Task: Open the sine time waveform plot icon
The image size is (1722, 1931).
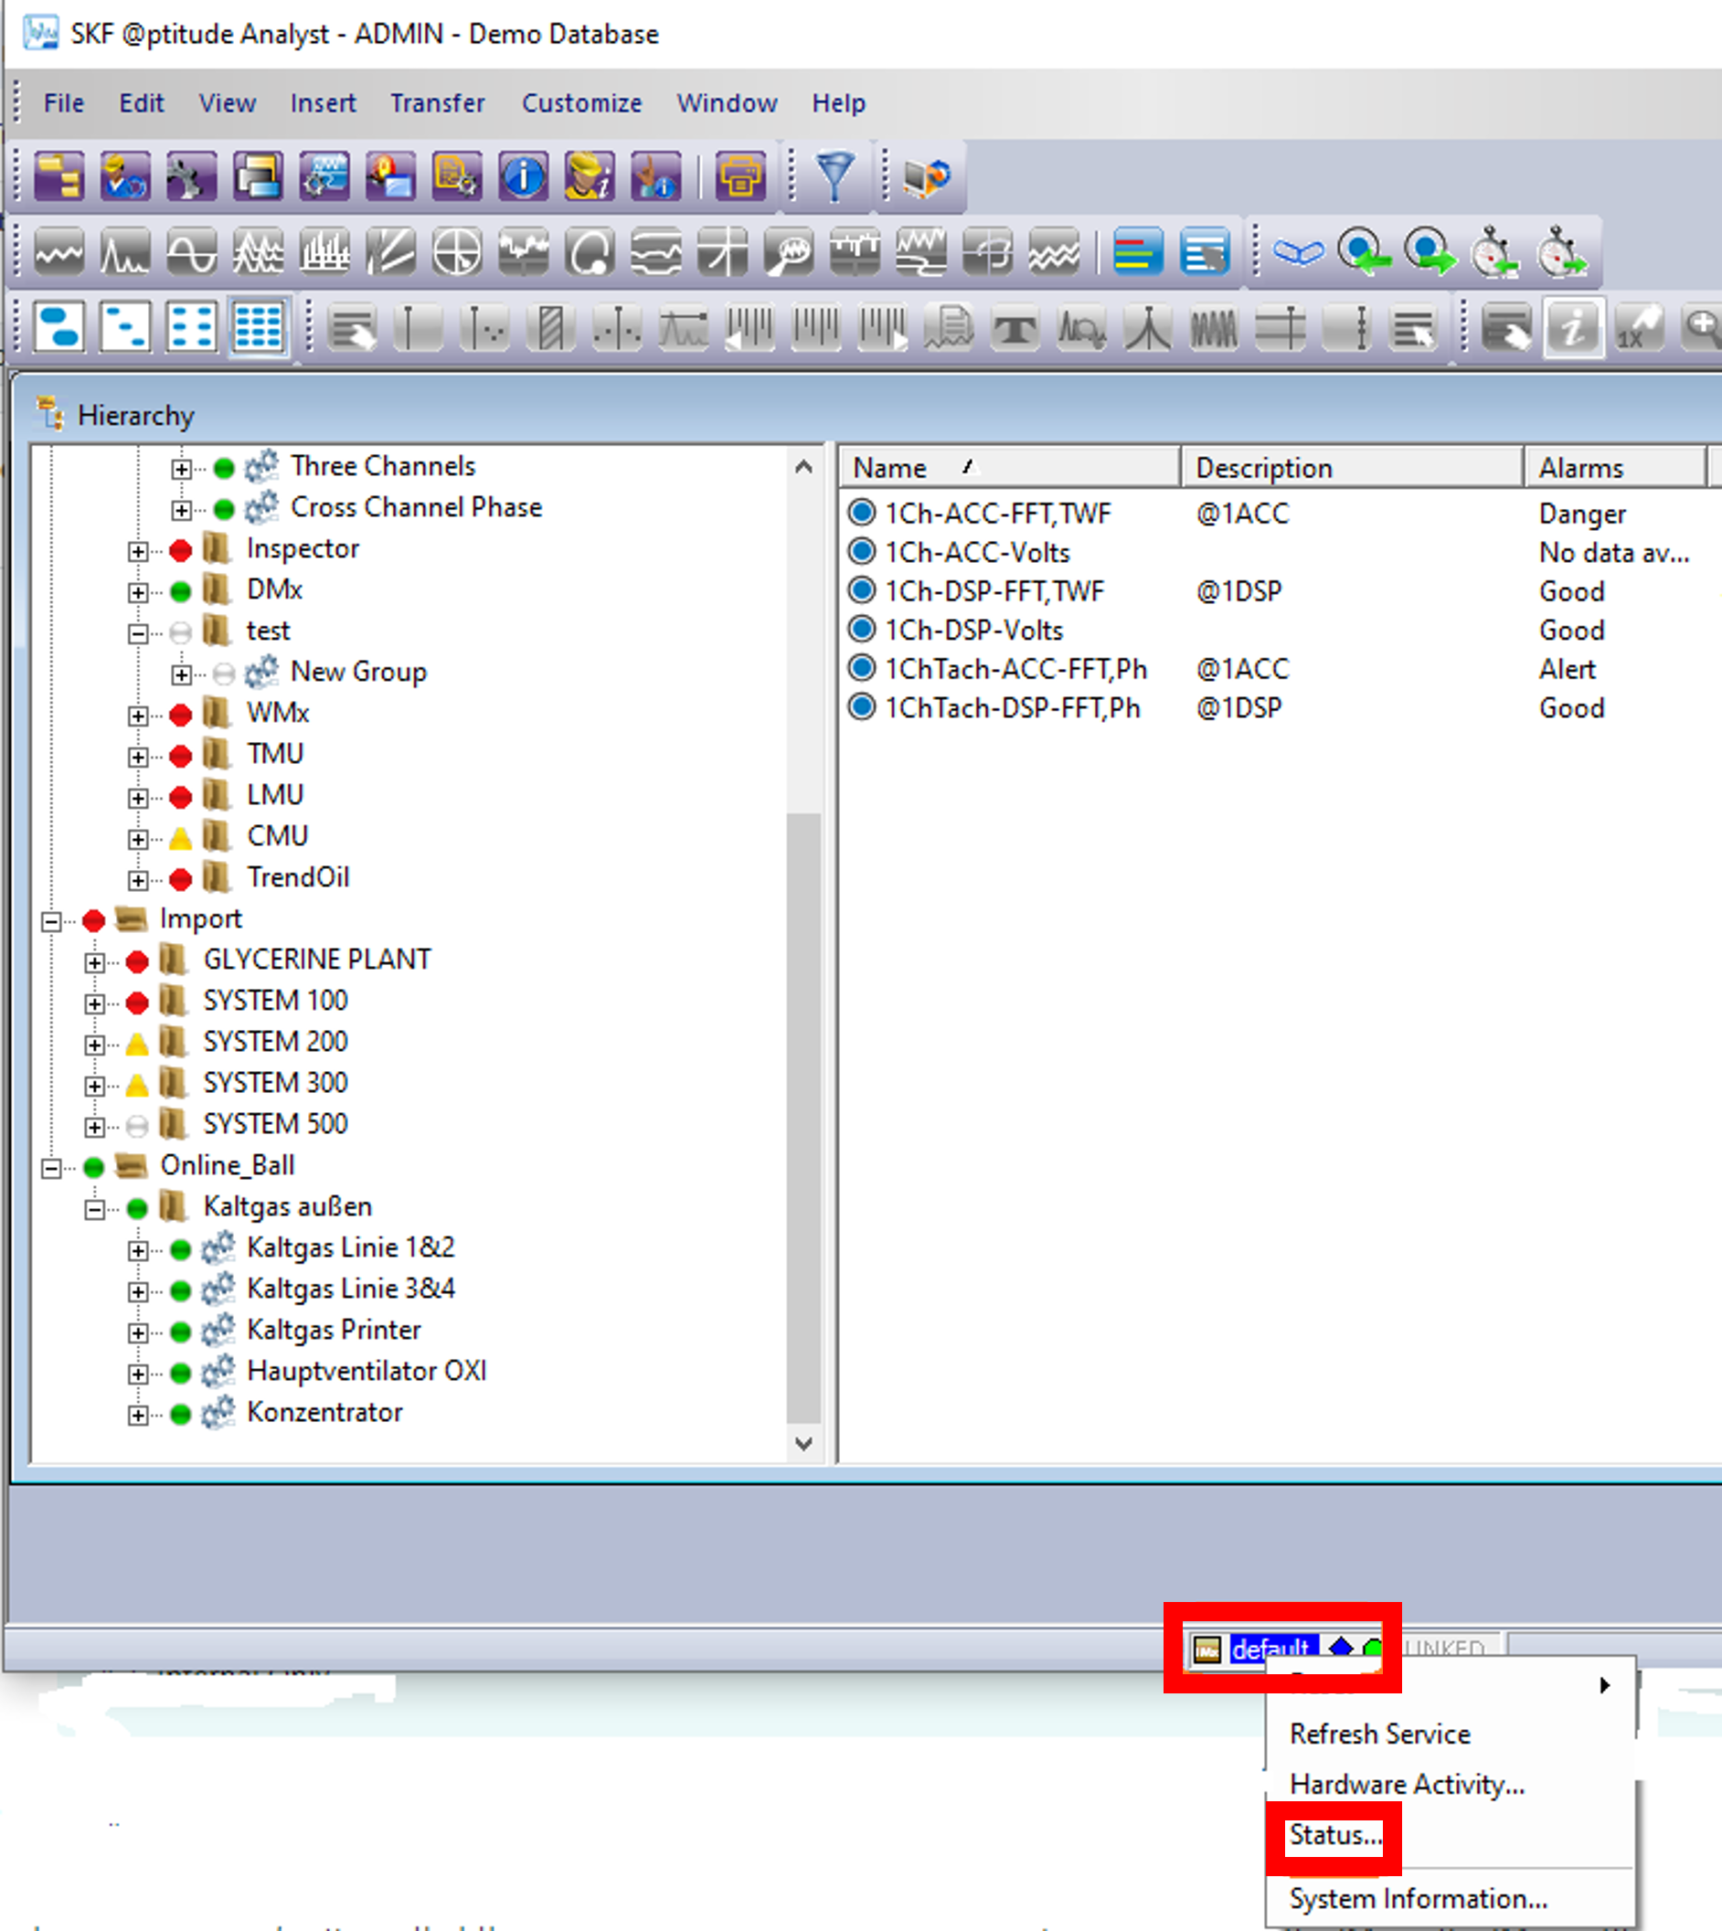Action: pos(191,252)
